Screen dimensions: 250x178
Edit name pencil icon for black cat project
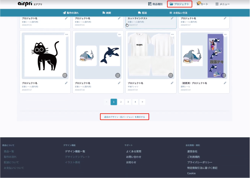pyautogui.click(x=66, y=83)
